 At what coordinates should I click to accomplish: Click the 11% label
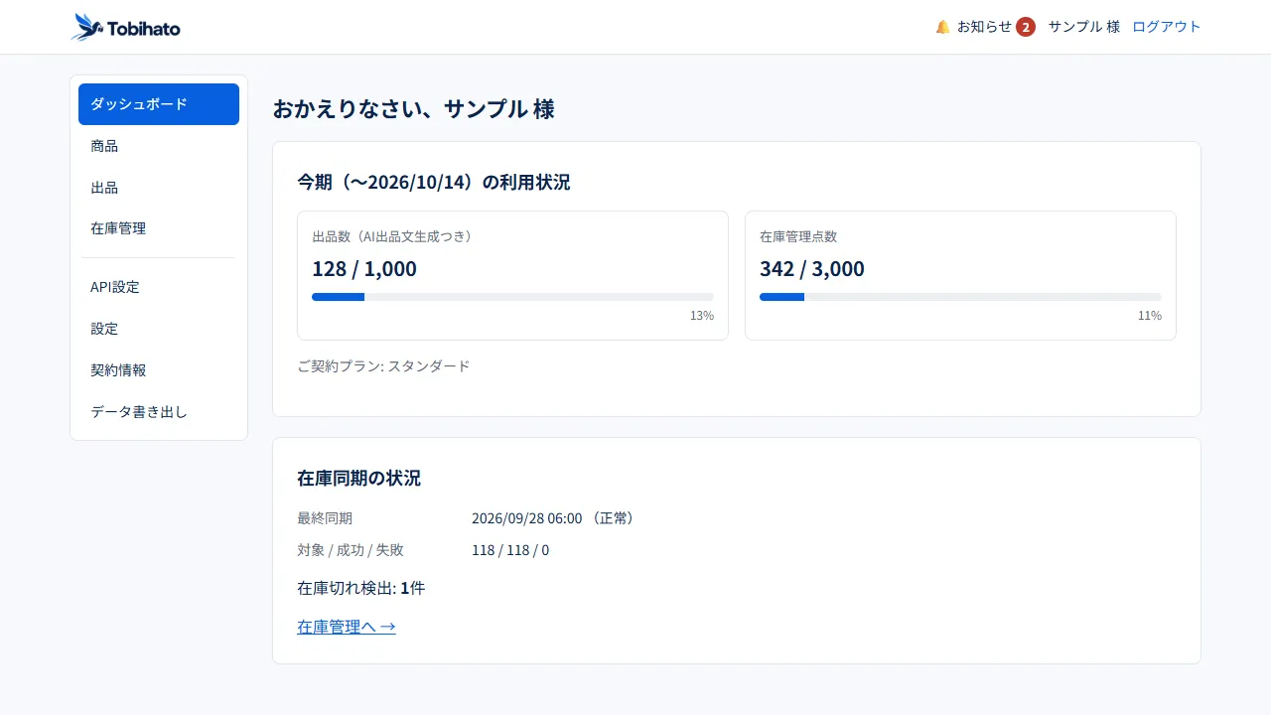click(x=1150, y=316)
